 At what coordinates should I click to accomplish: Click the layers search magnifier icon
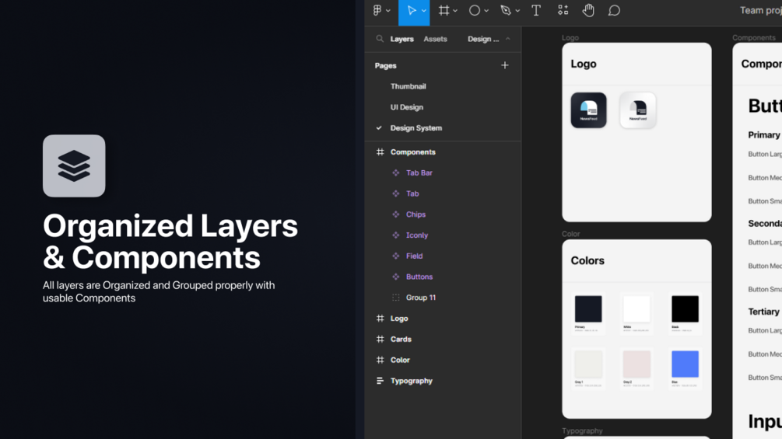(380, 39)
